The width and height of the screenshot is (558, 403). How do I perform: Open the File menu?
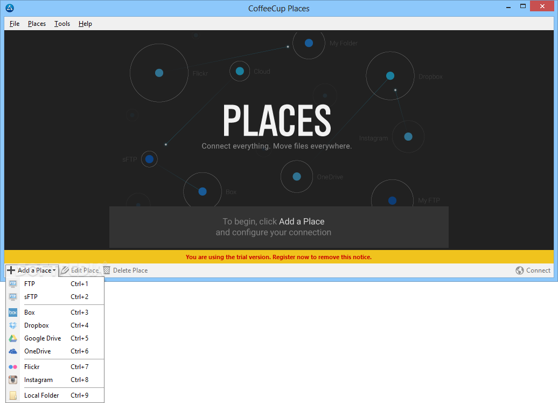pyautogui.click(x=15, y=24)
